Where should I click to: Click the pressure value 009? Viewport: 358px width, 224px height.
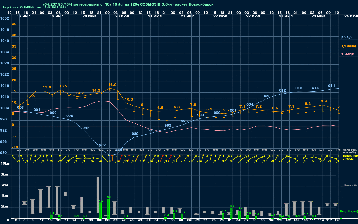(x=266, y=96)
